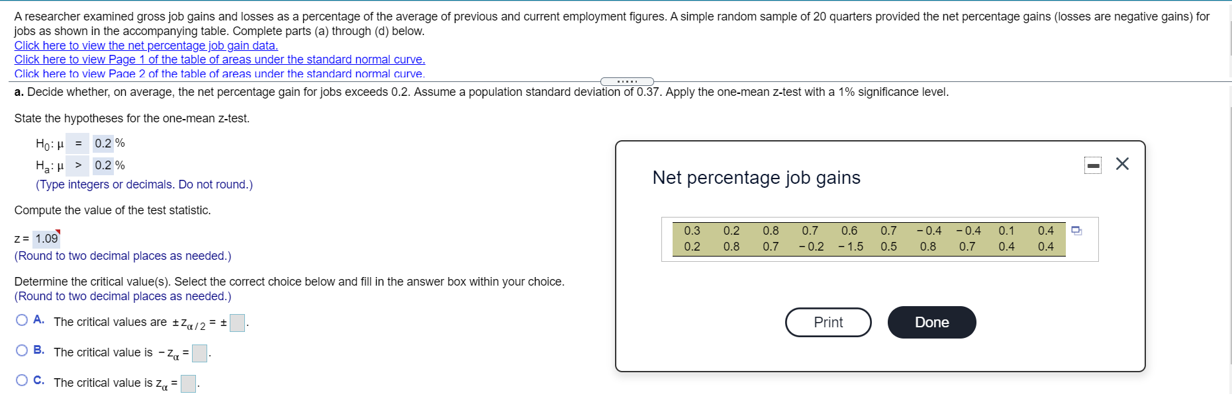Viewport: 1232px width, 404px height.
Task: Click the dotted divider handle above part a
Action: [x=627, y=81]
